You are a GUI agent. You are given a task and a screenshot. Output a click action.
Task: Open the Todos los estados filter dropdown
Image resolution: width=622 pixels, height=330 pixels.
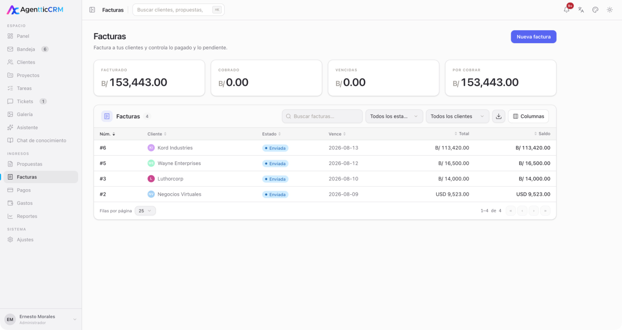(394, 116)
